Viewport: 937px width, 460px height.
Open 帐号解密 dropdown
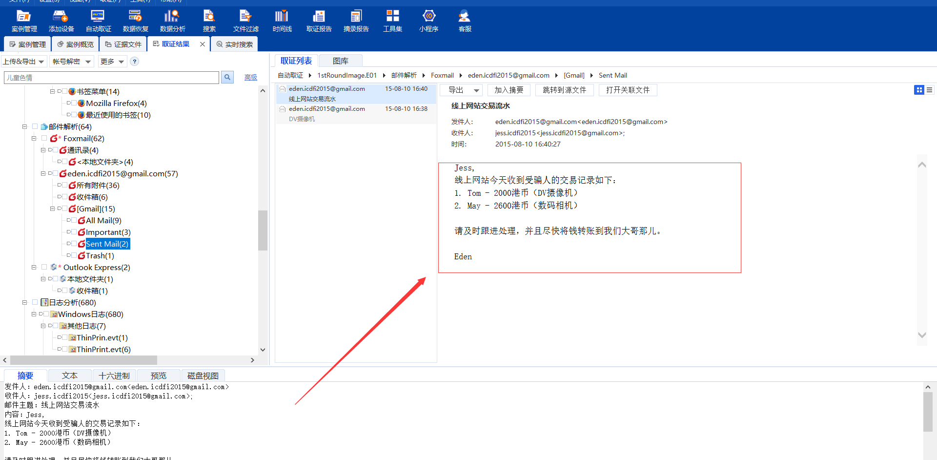(x=72, y=62)
